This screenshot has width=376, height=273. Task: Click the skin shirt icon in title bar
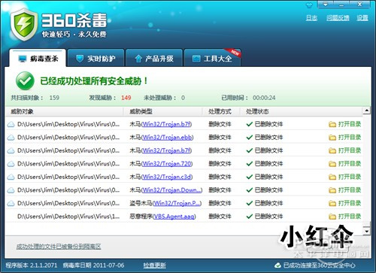tap(309, 5)
